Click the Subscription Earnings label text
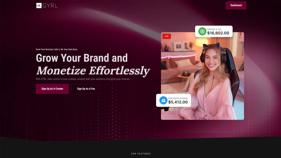 [x=178, y=98]
